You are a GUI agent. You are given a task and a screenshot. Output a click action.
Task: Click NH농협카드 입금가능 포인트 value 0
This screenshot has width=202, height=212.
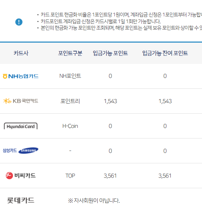coord(110,76)
